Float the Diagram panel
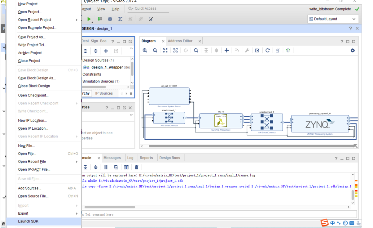373x228 pixels. click(353, 42)
